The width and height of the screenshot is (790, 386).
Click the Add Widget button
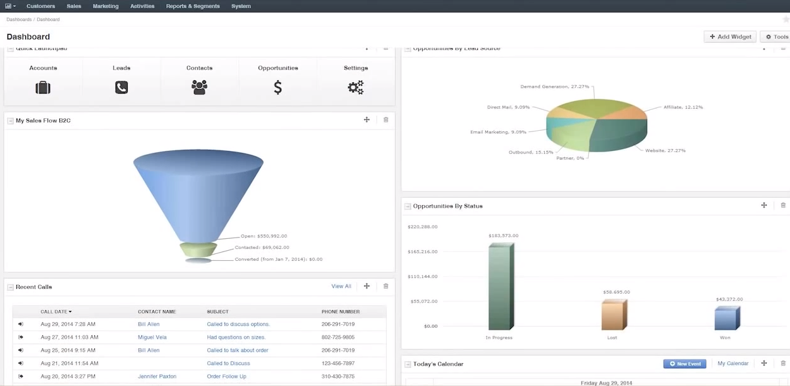click(x=729, y=36)
